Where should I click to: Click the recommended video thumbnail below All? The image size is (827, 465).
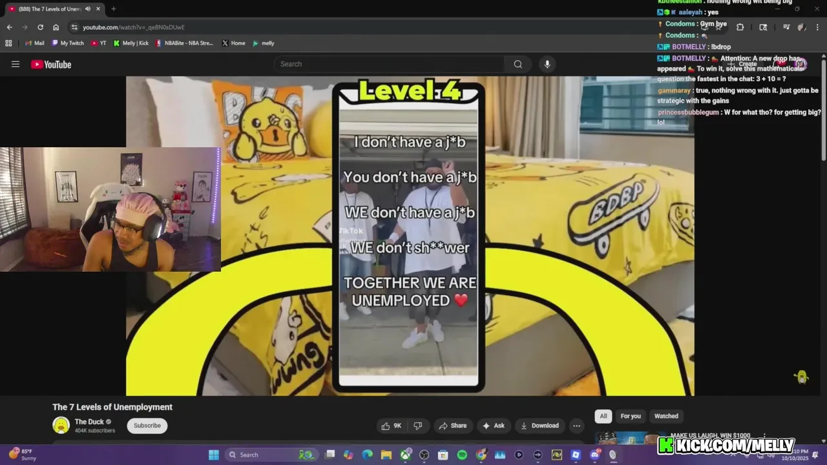click(x=630, y=437)
